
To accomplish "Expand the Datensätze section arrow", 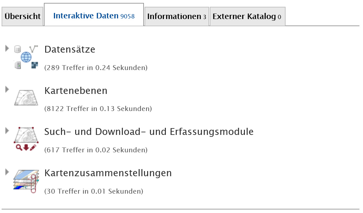I will click(7, 48).
